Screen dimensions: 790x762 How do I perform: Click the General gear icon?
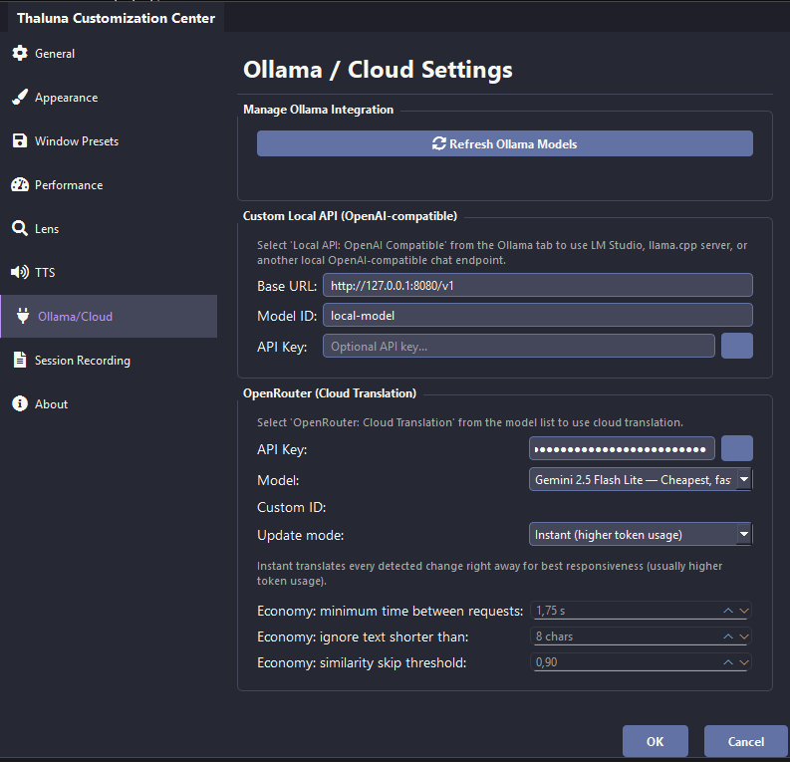point(20,53)
